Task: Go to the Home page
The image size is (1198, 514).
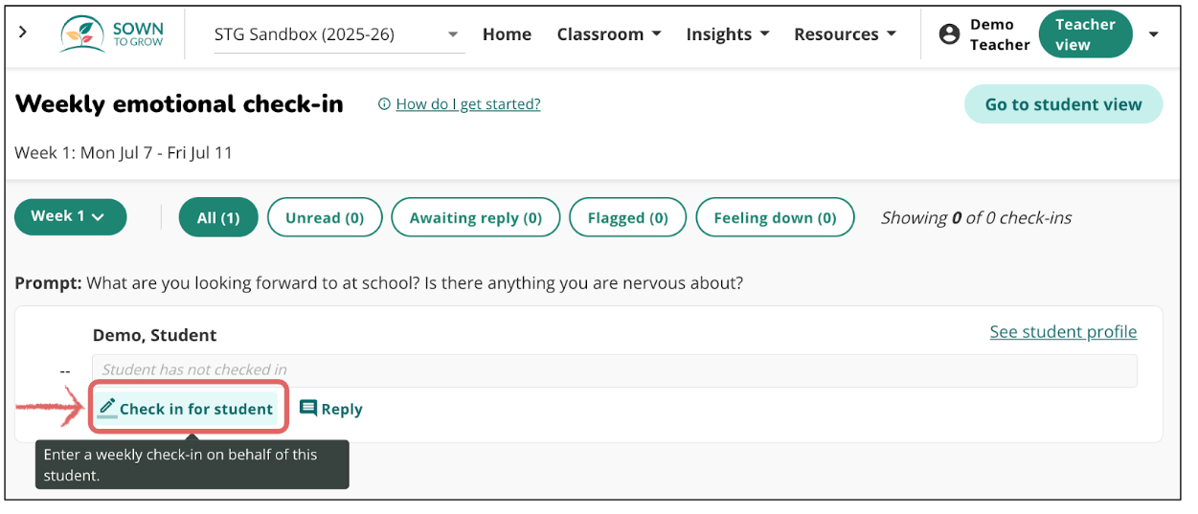Action: pyautogui.click(x=507, y=34)
